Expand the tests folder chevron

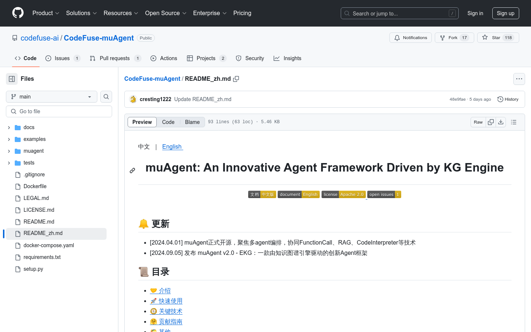pyautogui.click(x=9, y=163)
